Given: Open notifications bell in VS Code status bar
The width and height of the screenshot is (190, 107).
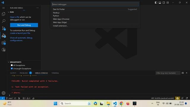Looking at the screenshot, I should click(187, 98).
